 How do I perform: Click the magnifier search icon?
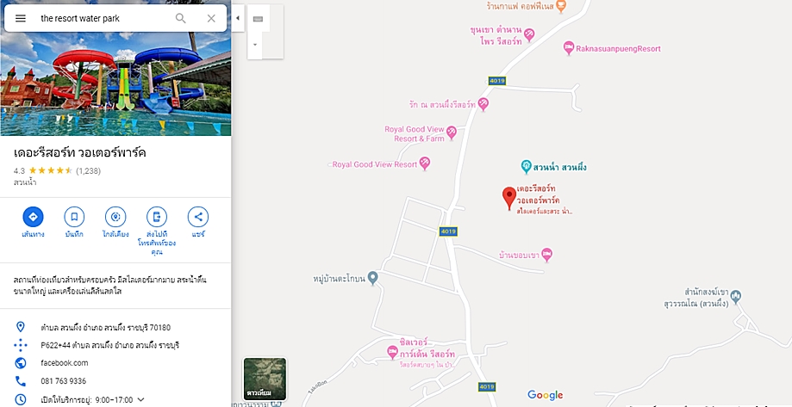180,18
